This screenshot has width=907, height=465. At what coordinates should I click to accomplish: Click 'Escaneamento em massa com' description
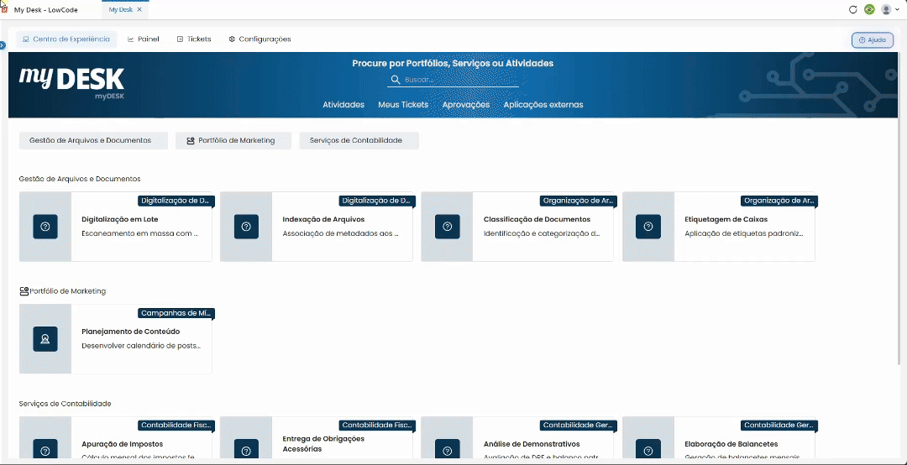(140, 233)
